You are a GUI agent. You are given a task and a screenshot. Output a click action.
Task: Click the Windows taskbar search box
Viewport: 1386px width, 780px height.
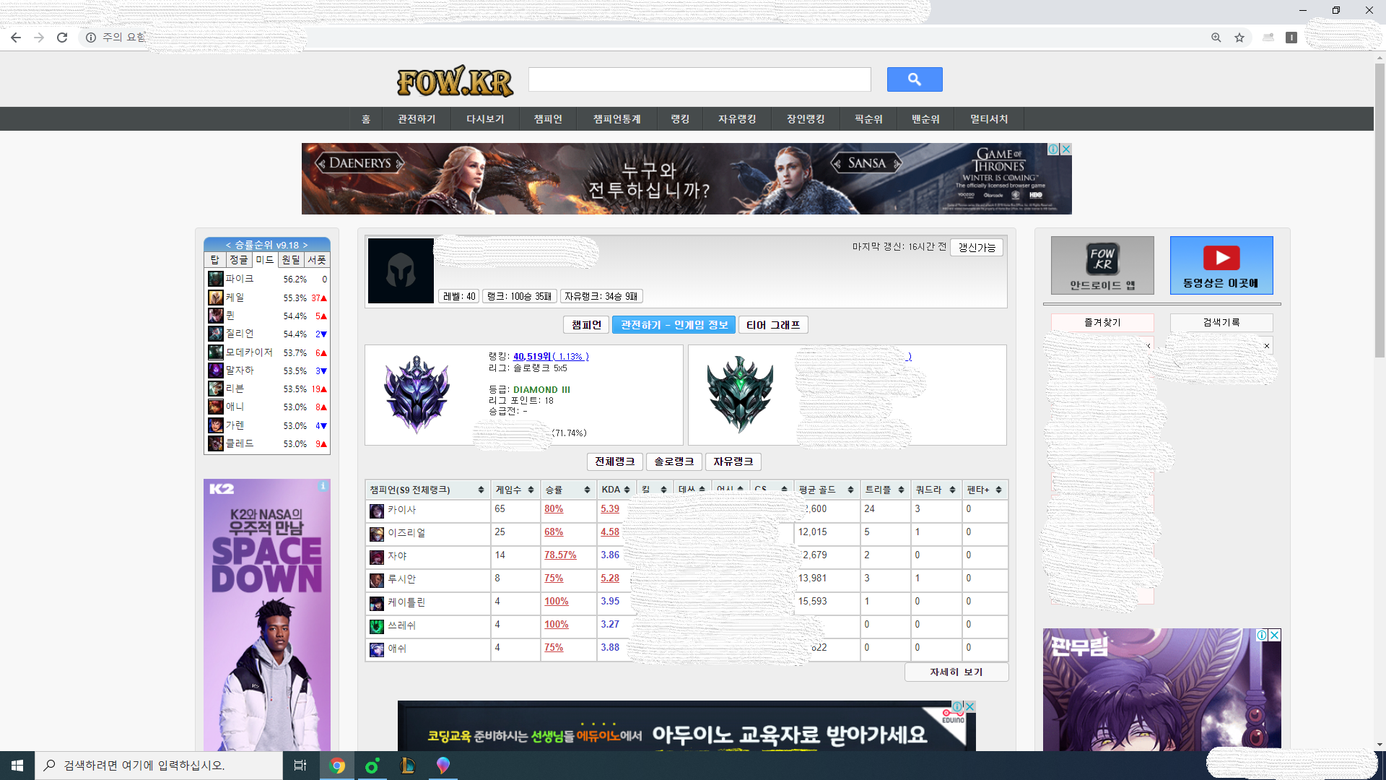(159, 766)
